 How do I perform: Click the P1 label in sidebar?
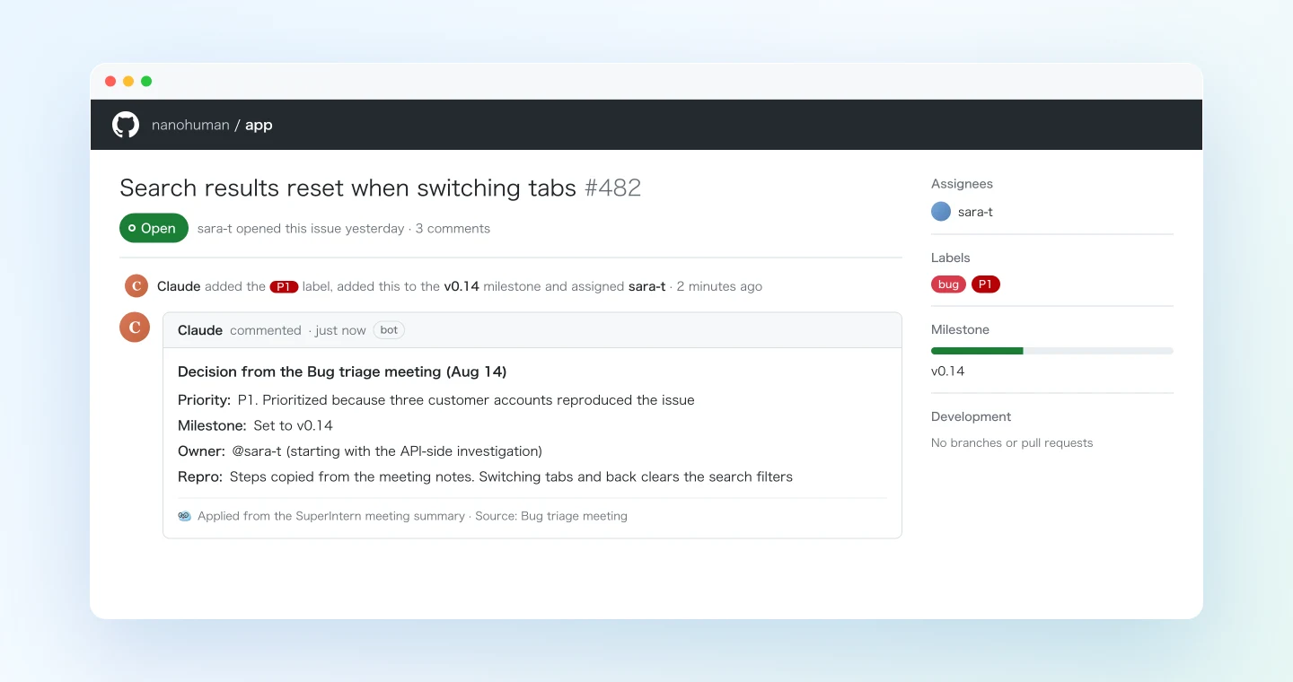point(985,284)
